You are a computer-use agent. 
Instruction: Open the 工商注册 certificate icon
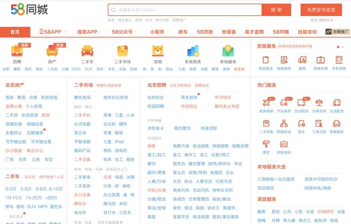point(319,123)
